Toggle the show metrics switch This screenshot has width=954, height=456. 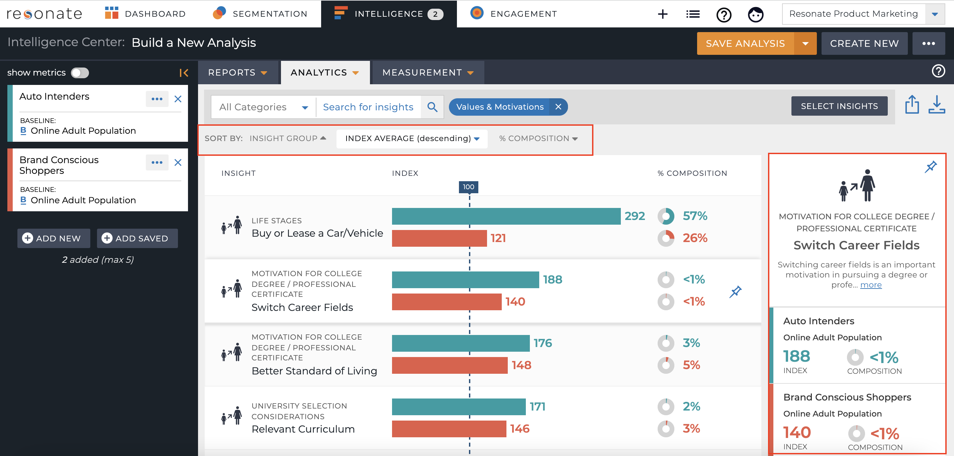click(x=80, y=73)
